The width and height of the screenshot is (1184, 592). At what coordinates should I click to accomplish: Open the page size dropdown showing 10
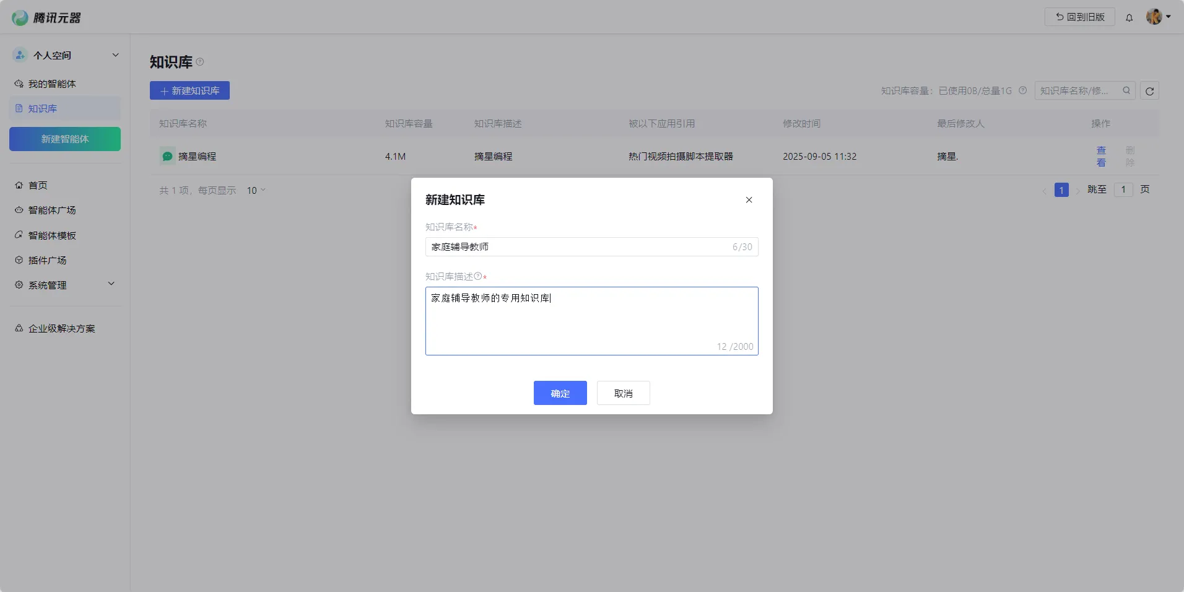click(256, 190)
